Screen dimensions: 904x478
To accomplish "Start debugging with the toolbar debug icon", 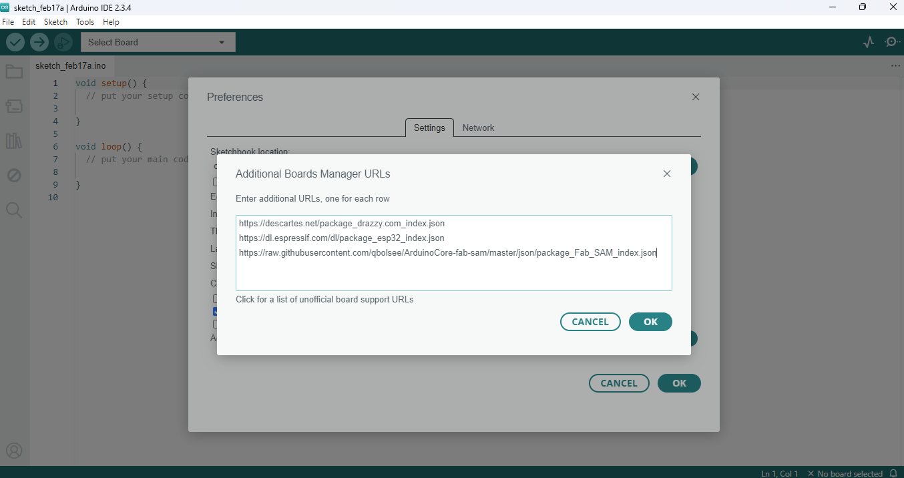I will pyautogui.click(x=63, y=42).
